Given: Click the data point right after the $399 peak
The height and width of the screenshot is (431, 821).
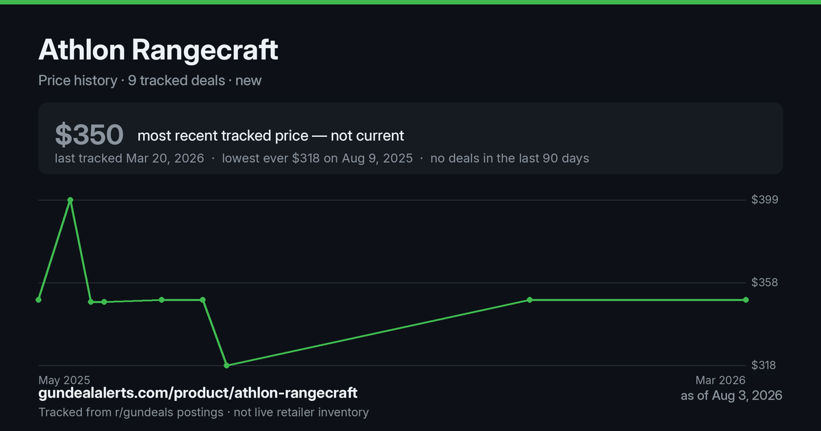Looking at the screenshot, I should tap(90, 302).
